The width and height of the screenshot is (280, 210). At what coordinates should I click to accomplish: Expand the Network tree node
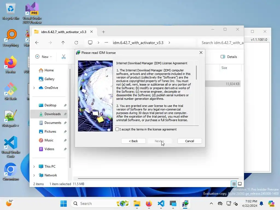click(x=34, y=175)
